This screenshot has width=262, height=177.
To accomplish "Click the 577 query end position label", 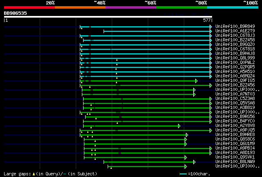I will 207,20.
